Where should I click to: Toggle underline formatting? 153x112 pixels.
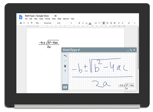point(86,23)
